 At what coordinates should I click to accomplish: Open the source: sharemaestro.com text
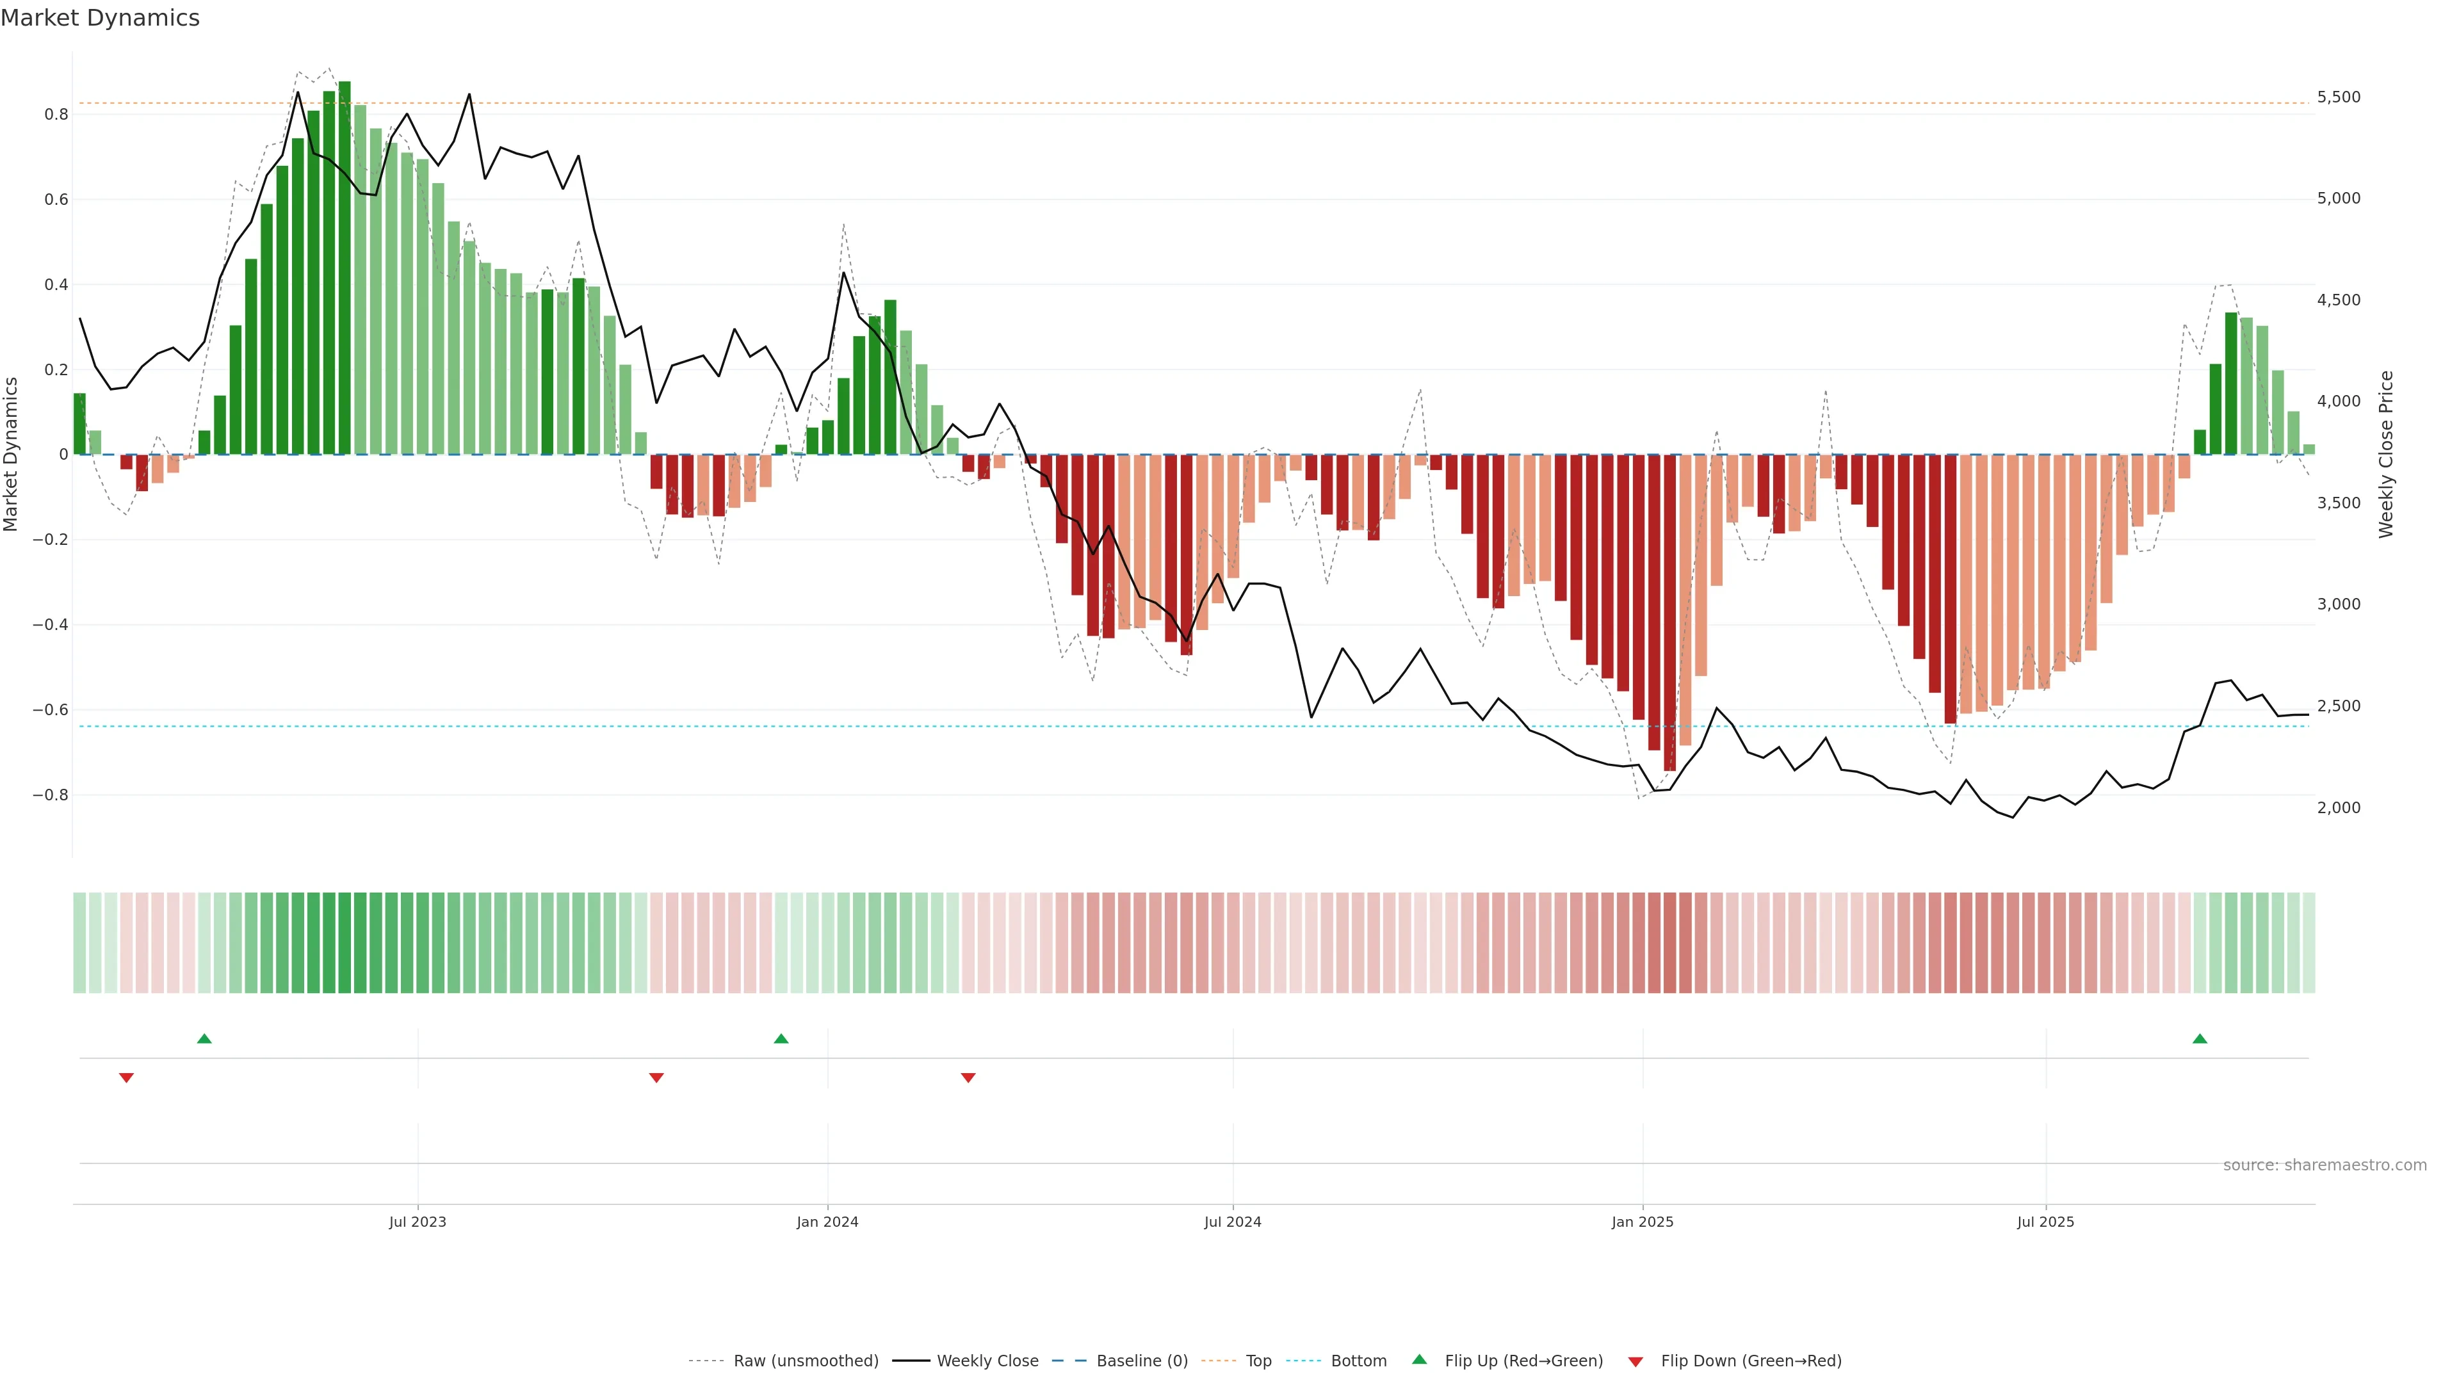pyautogui.click(x=2325, y=1165)
